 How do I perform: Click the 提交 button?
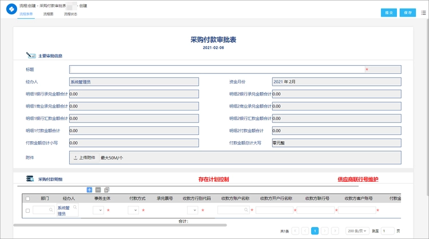(x=388, y=13)
